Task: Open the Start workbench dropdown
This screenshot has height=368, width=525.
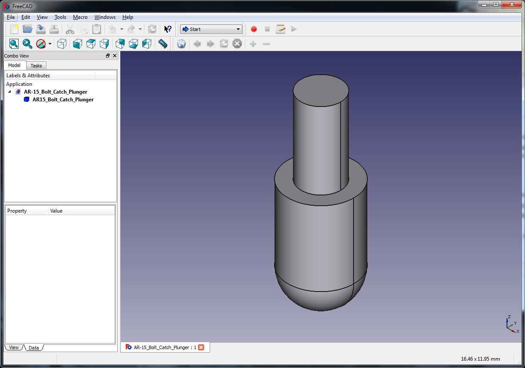Action: [x=211, y=29]
